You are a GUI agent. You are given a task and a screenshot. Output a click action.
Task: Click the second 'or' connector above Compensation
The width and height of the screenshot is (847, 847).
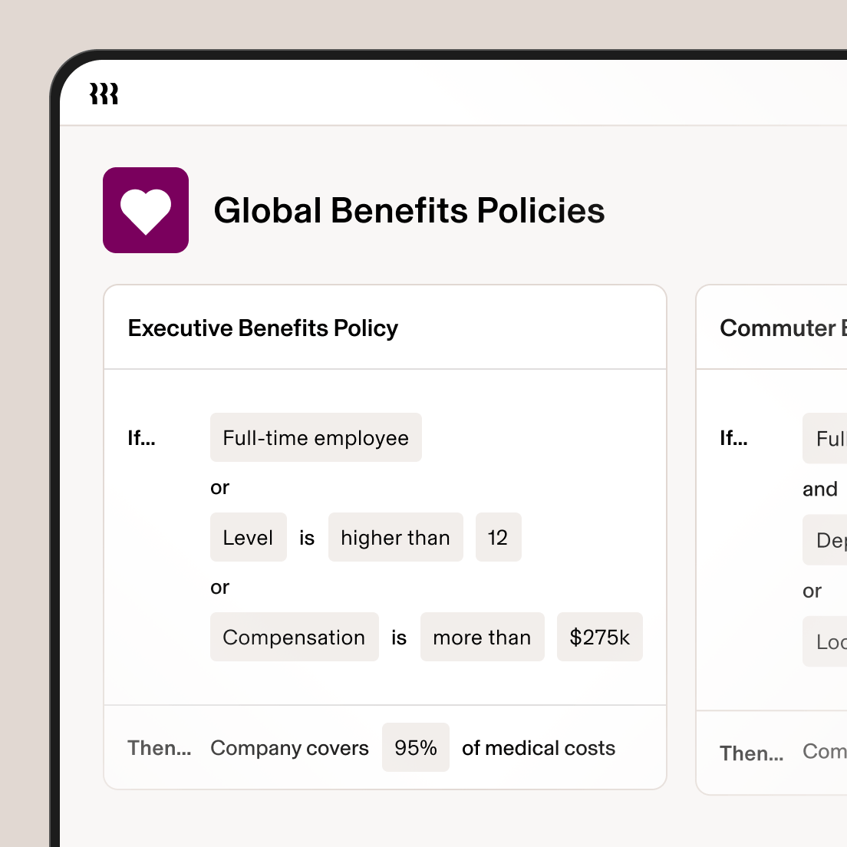(x=219, y=587)
